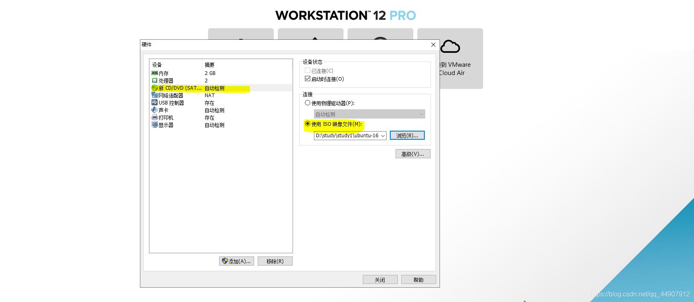Open the ISO path dropdown arrow
The image size is (694, 302).
point(383,136)
